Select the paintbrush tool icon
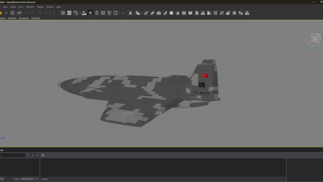Image resolution: width=323 pixels, height=182 pixels. pyautogui.click(x=165, y=13)
